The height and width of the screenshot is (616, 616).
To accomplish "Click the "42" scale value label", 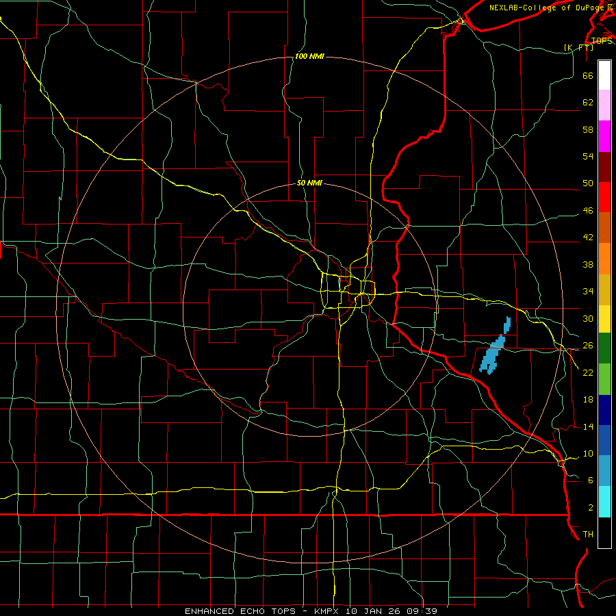I will click(x=588, y=238).
